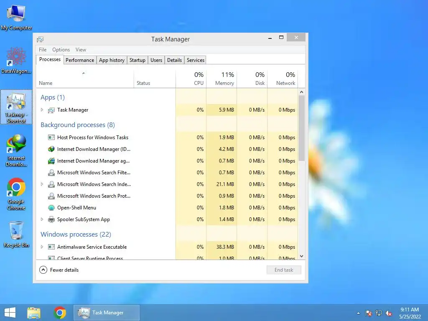This screenshot has width=428, height=321.
Task: Open the Windows Start button
Action: 10,313
